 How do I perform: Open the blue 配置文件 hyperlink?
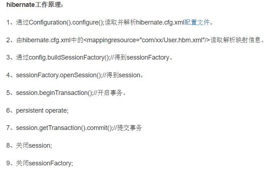point(197,22)
